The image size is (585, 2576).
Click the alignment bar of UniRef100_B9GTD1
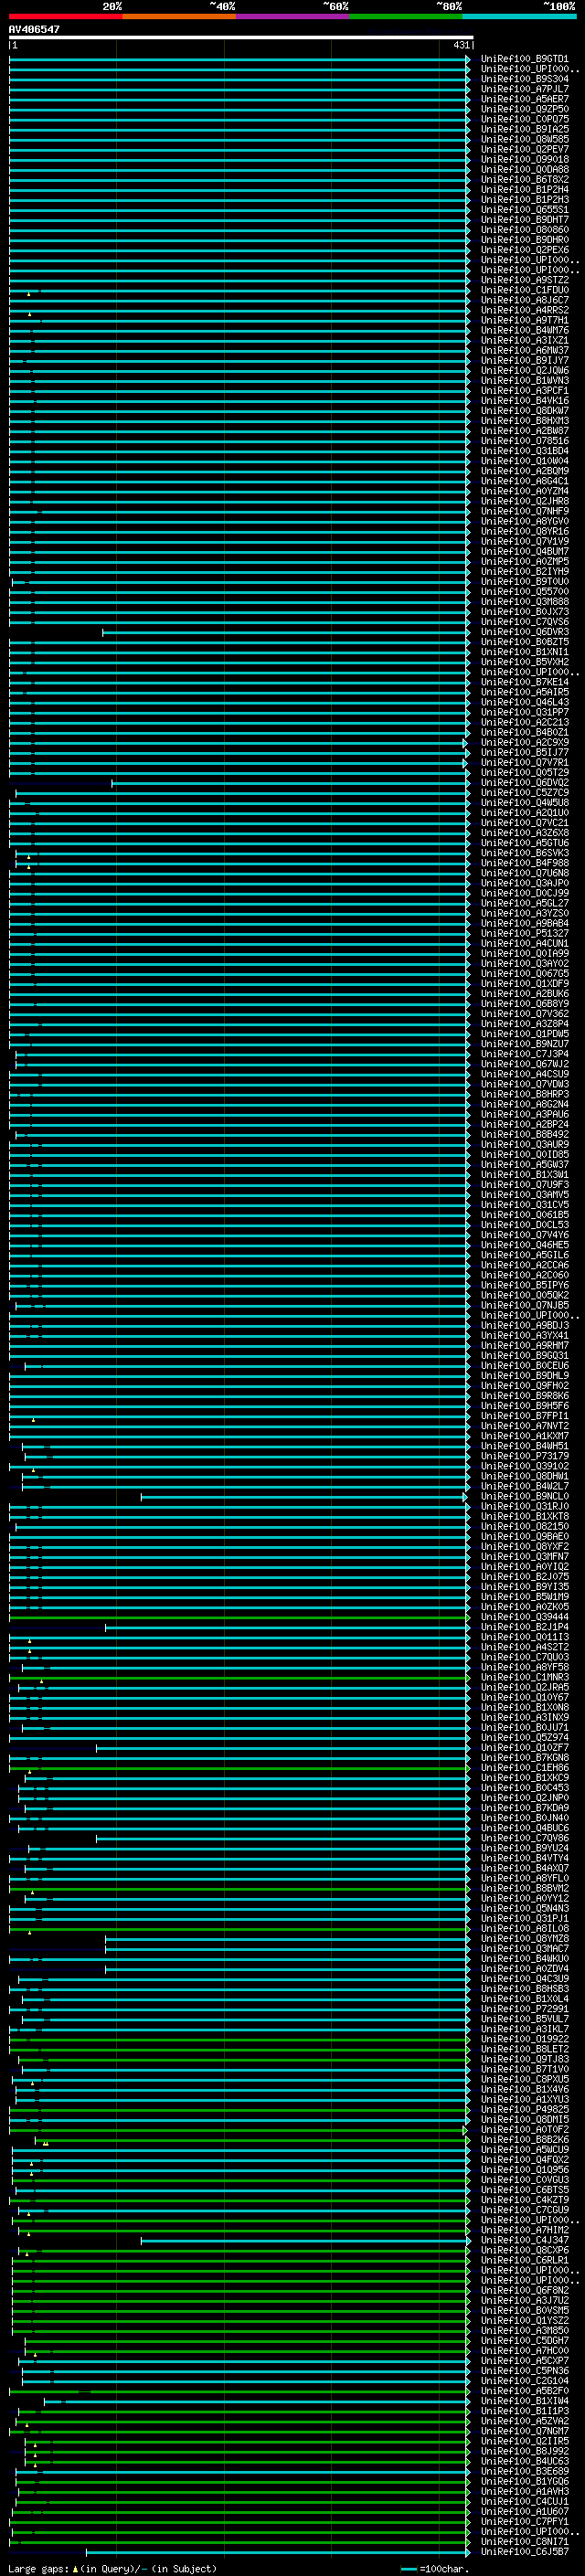tap(239, 59)
